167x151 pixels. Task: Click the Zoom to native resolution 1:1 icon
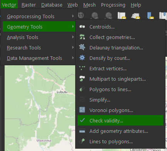click(x=81, y=15)
